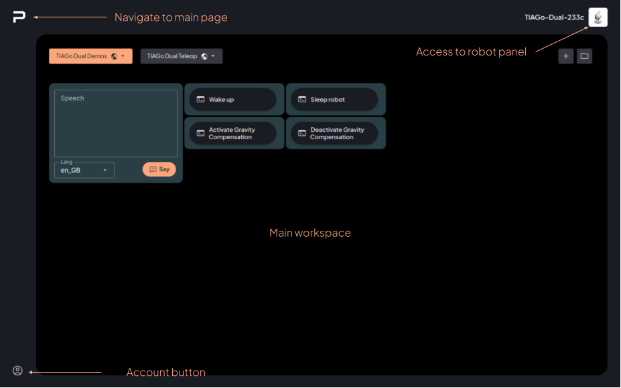Click the PAL logo to open main page

[x=19, y=17]
